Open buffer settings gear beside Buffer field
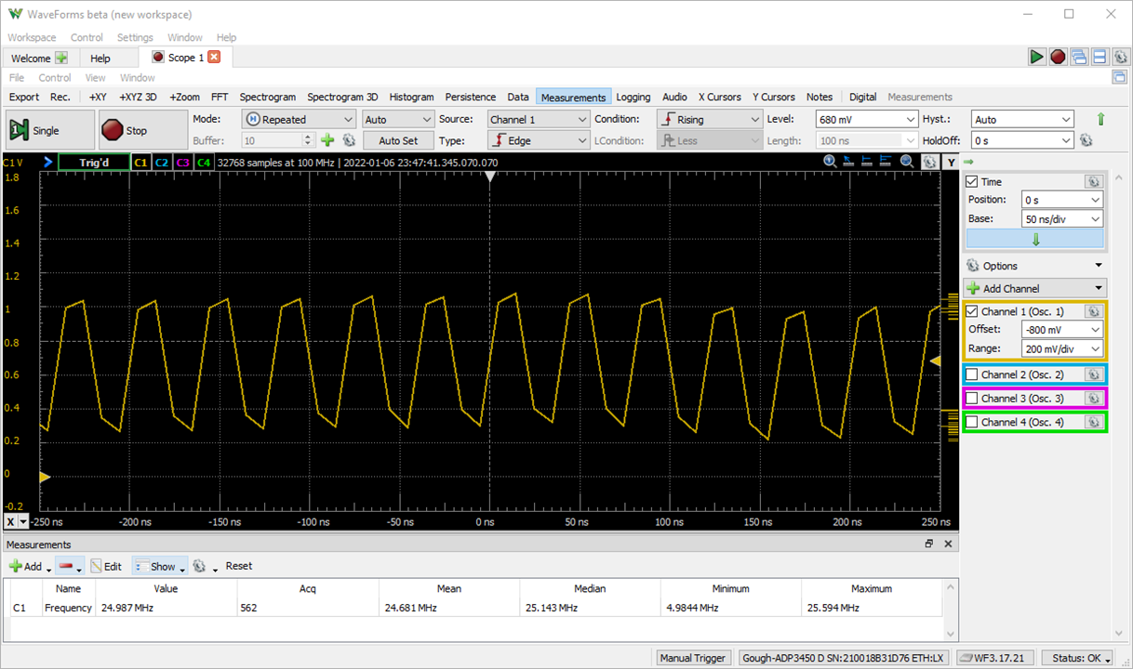The height and width of the screenshot is (669, 1133). click(349, 140)
